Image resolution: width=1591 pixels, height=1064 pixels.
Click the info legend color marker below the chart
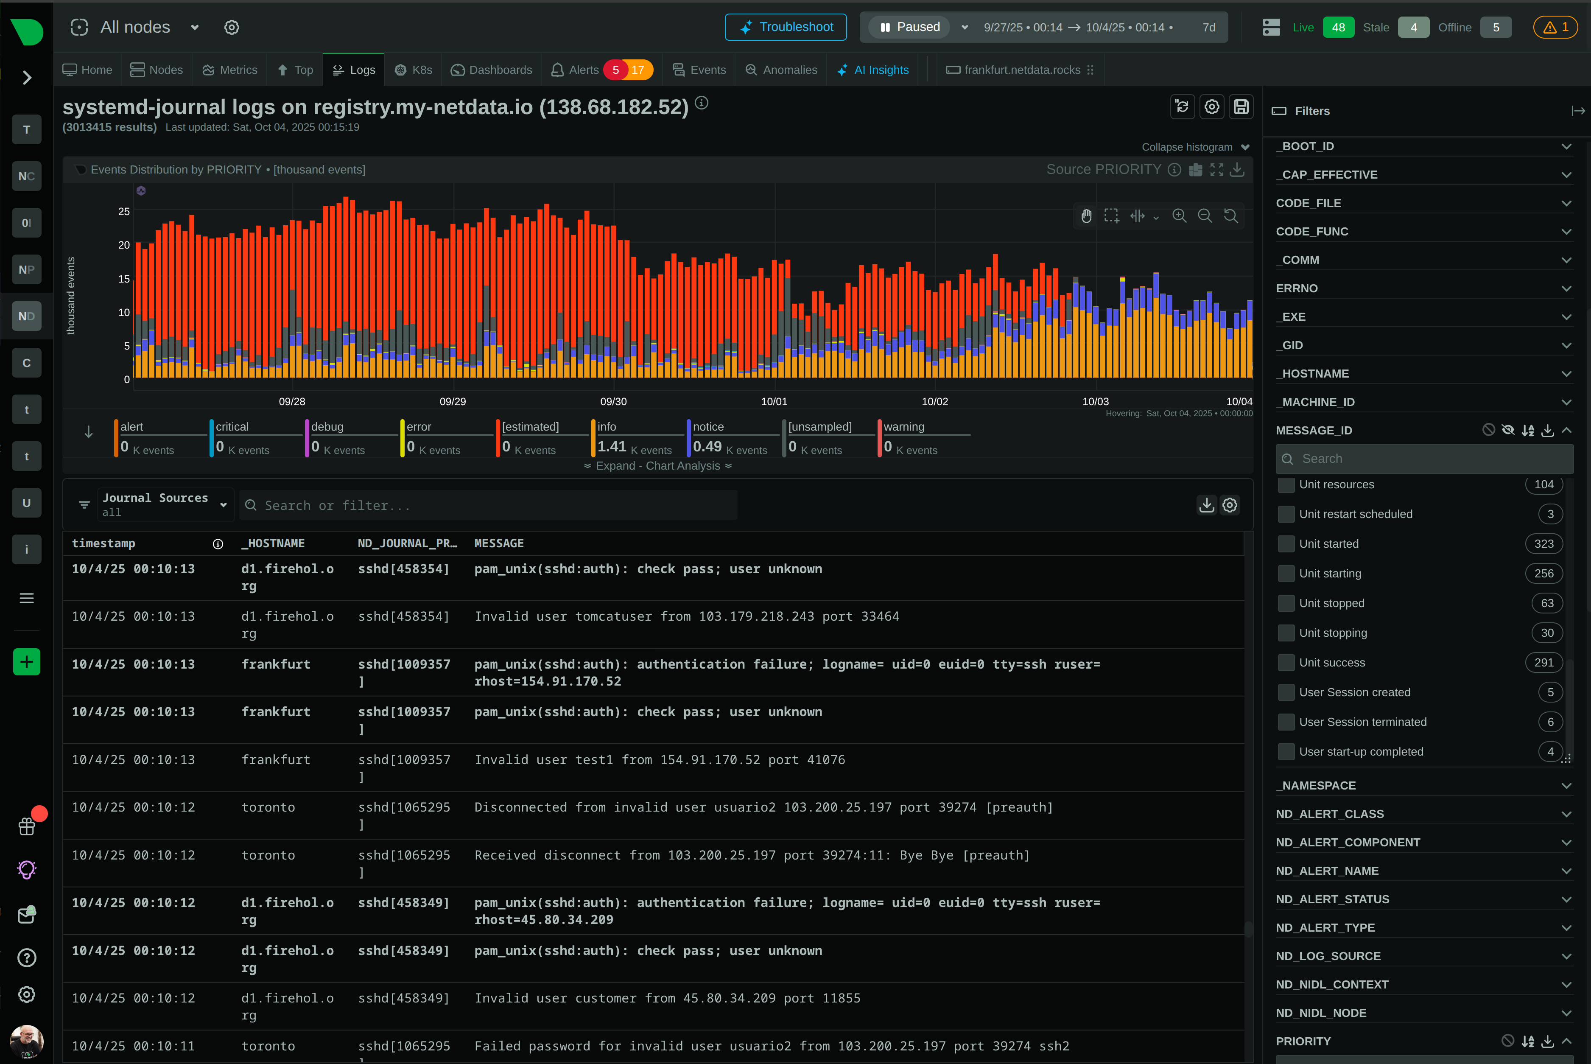594,437
